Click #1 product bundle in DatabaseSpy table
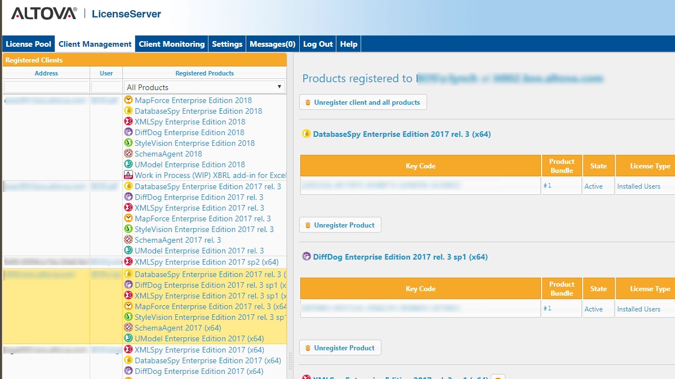675x379 pixels. coord(547,185)
